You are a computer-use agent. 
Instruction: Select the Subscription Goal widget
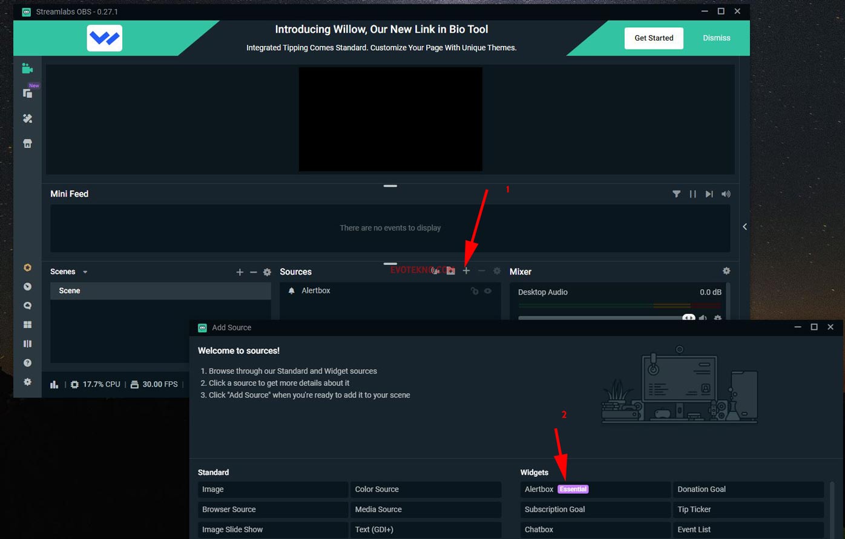click(x=595, y=509)
